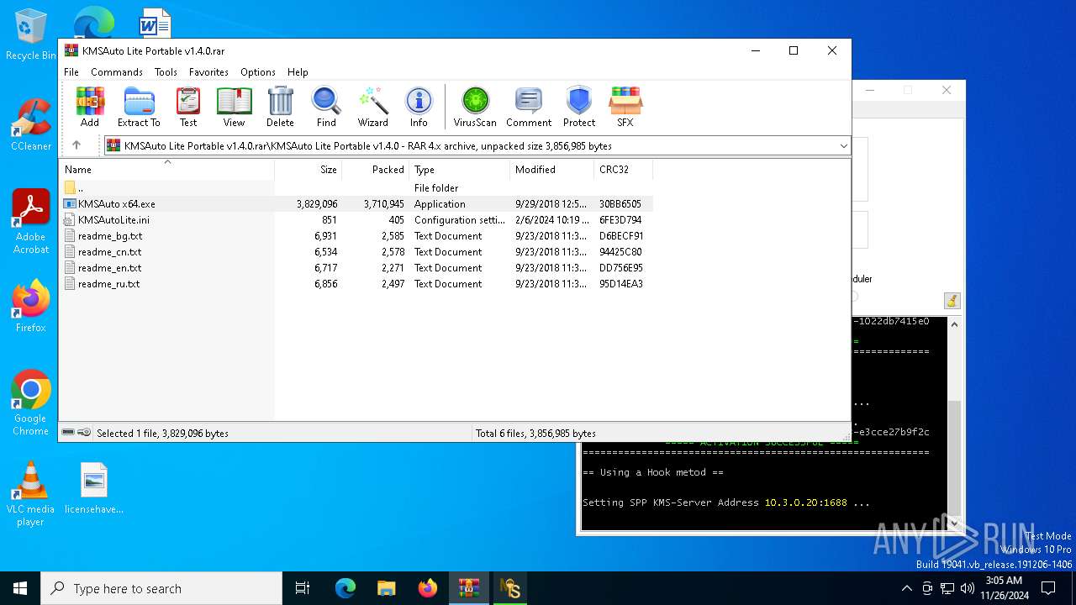Open the Windows Start menu
The image size is (1076, 605).
point(20,588)
